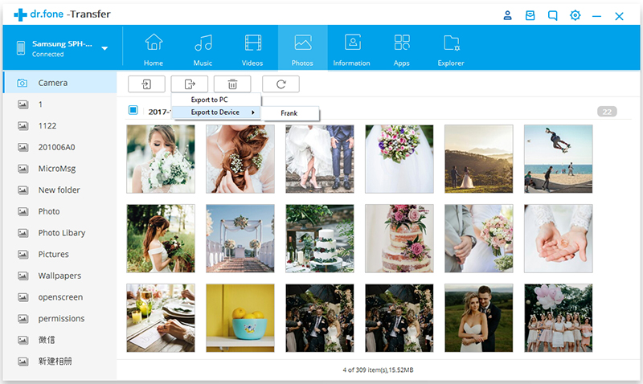This screenshot has width=643, height=384.
Task: Click the camera icon beside Camera
Action: pyautogui.click(x=23, y=83)
